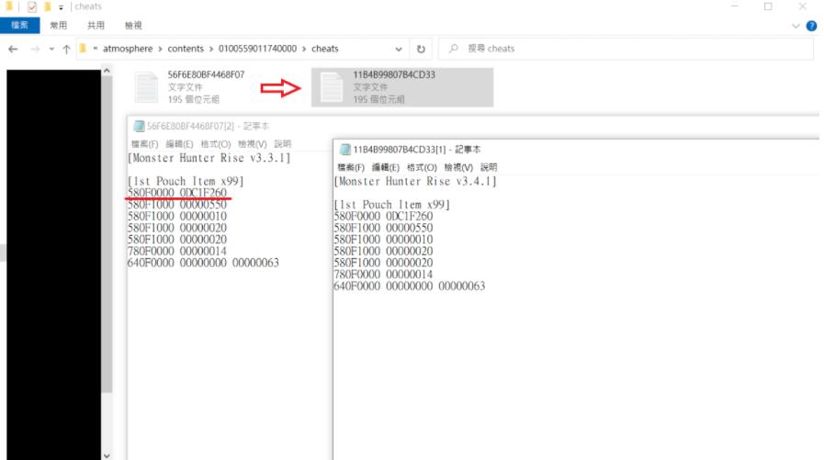Expand the chevron after 0100559011740000 in path
This screenshot has width=824, height=460.
click(x=304, y=49)
